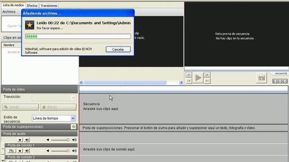The height and width of the screenshot is (162, 289).
Task: Open the Transiciones tab
Action: [49, 6]
